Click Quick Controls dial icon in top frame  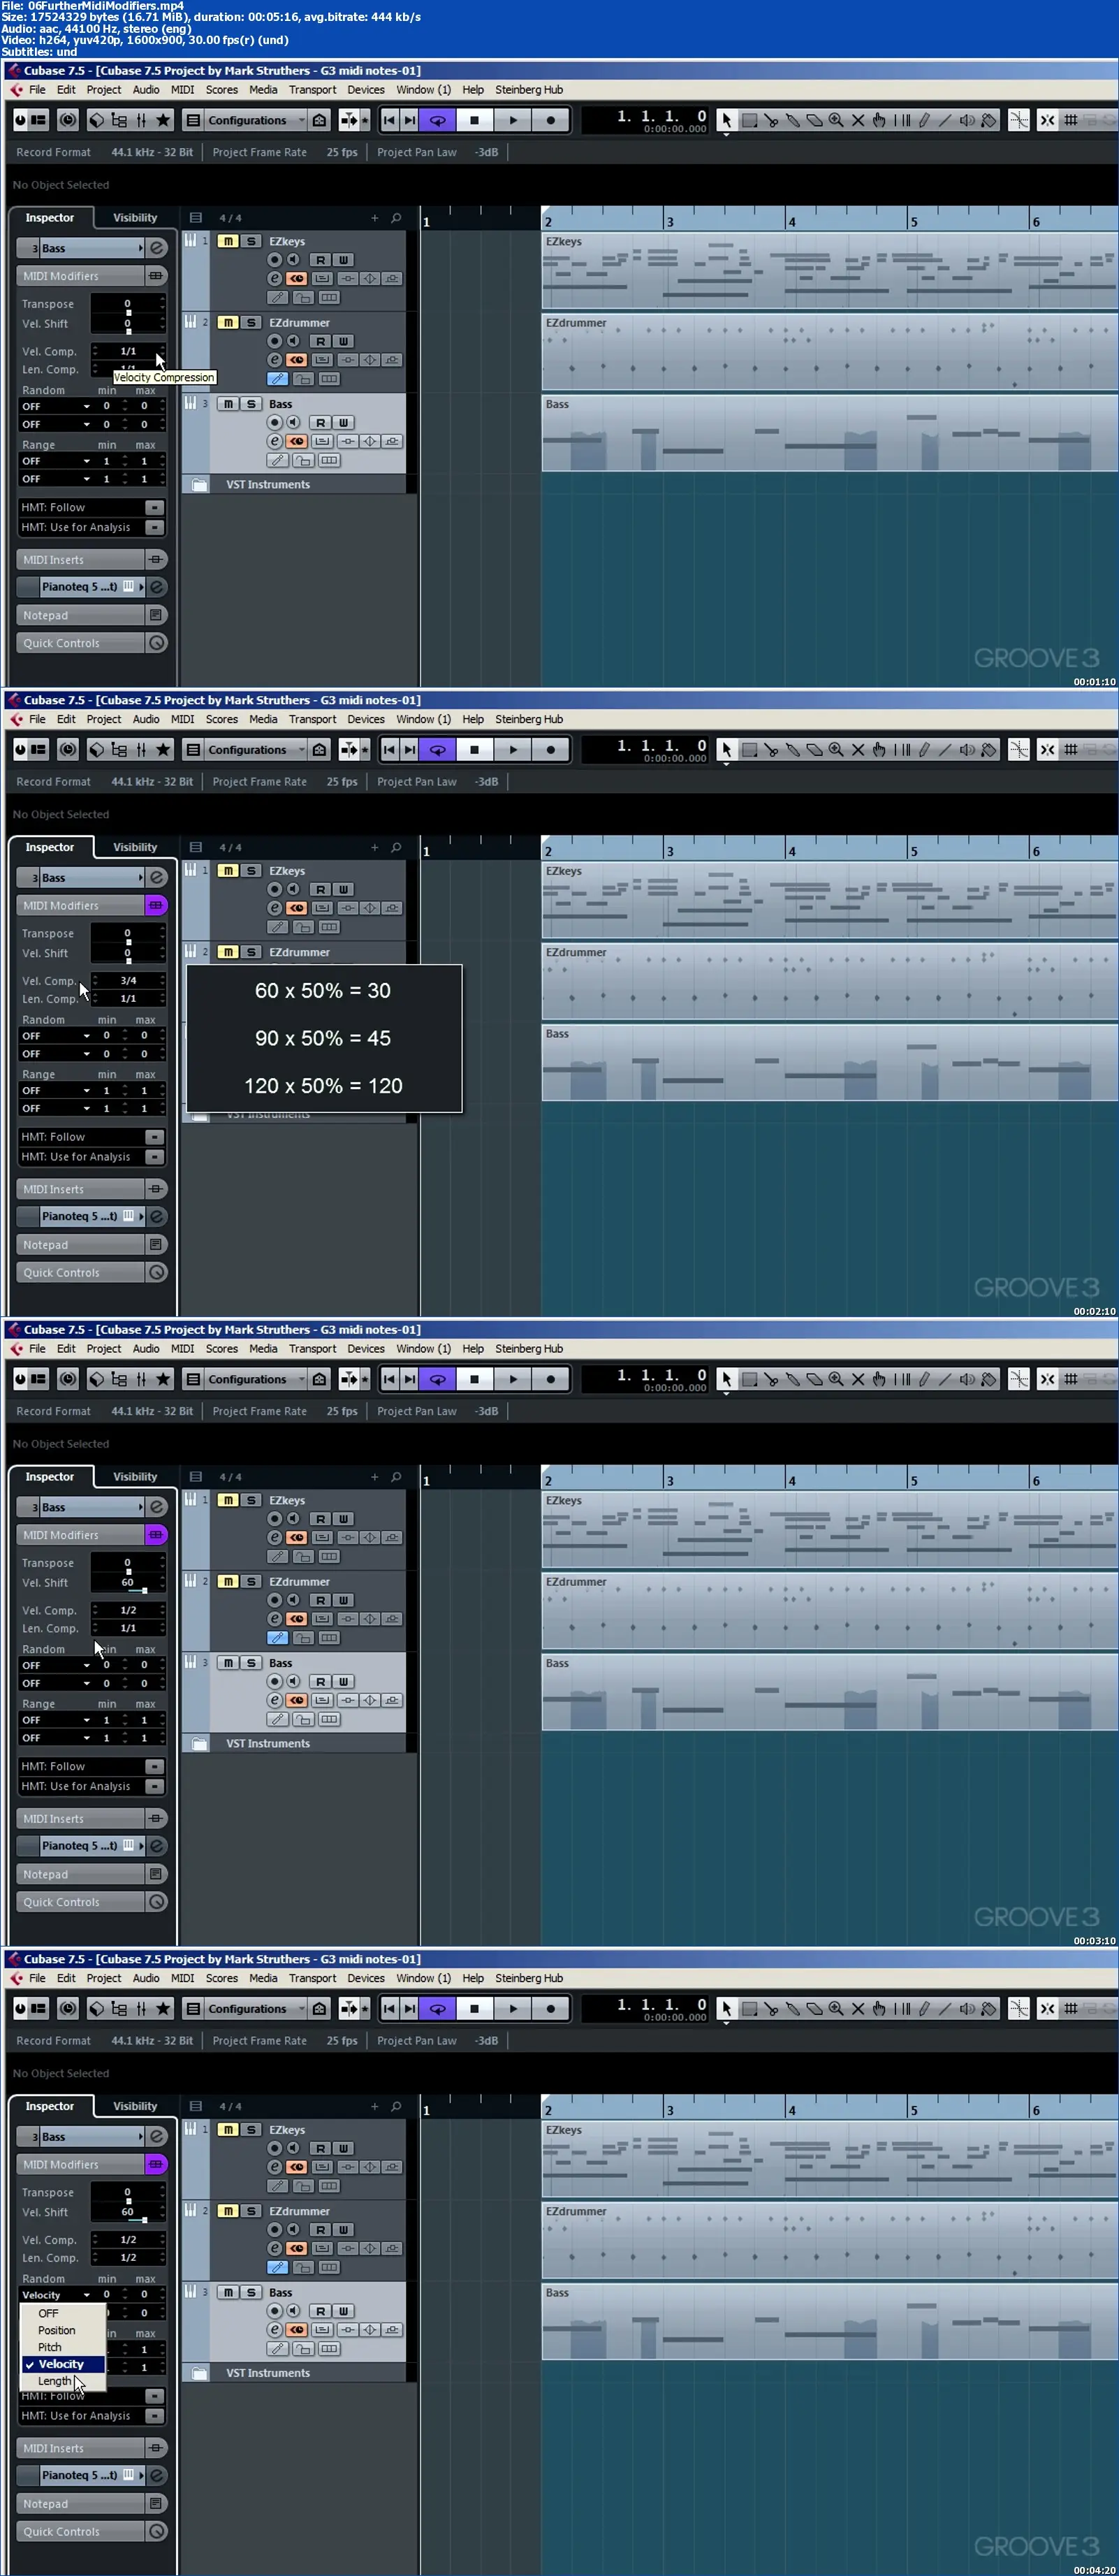156,644
